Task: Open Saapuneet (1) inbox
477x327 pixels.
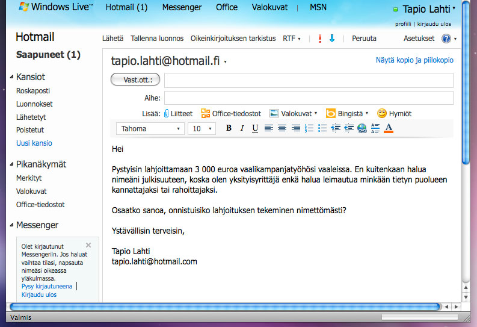Action: pyautogui.click(x=48, y=55)
